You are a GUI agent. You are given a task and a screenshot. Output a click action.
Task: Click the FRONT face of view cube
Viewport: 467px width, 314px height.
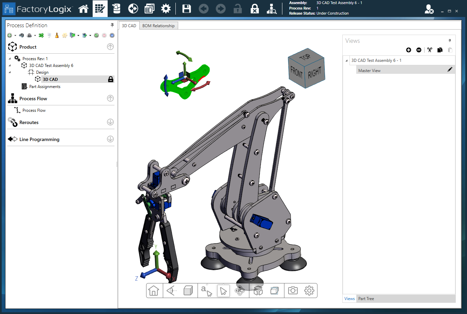(x=296, y=72)
